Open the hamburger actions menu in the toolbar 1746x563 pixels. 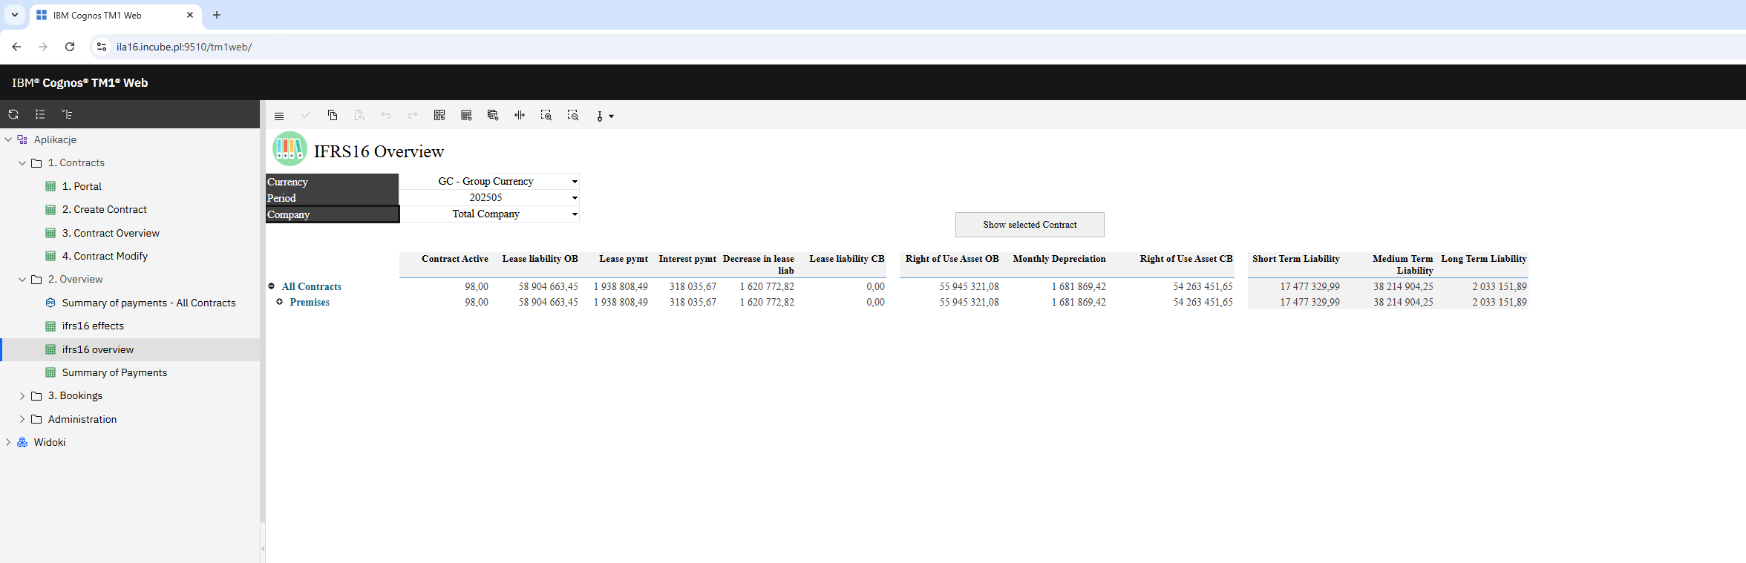point(279,116)
